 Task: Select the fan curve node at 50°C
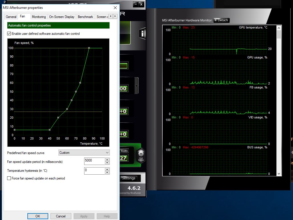(58, 118)
